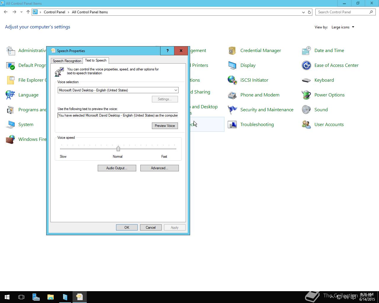The width and height of the screenshot is (379, 303).
Task: Open the Language settings icon
Action: pos(10,95)
